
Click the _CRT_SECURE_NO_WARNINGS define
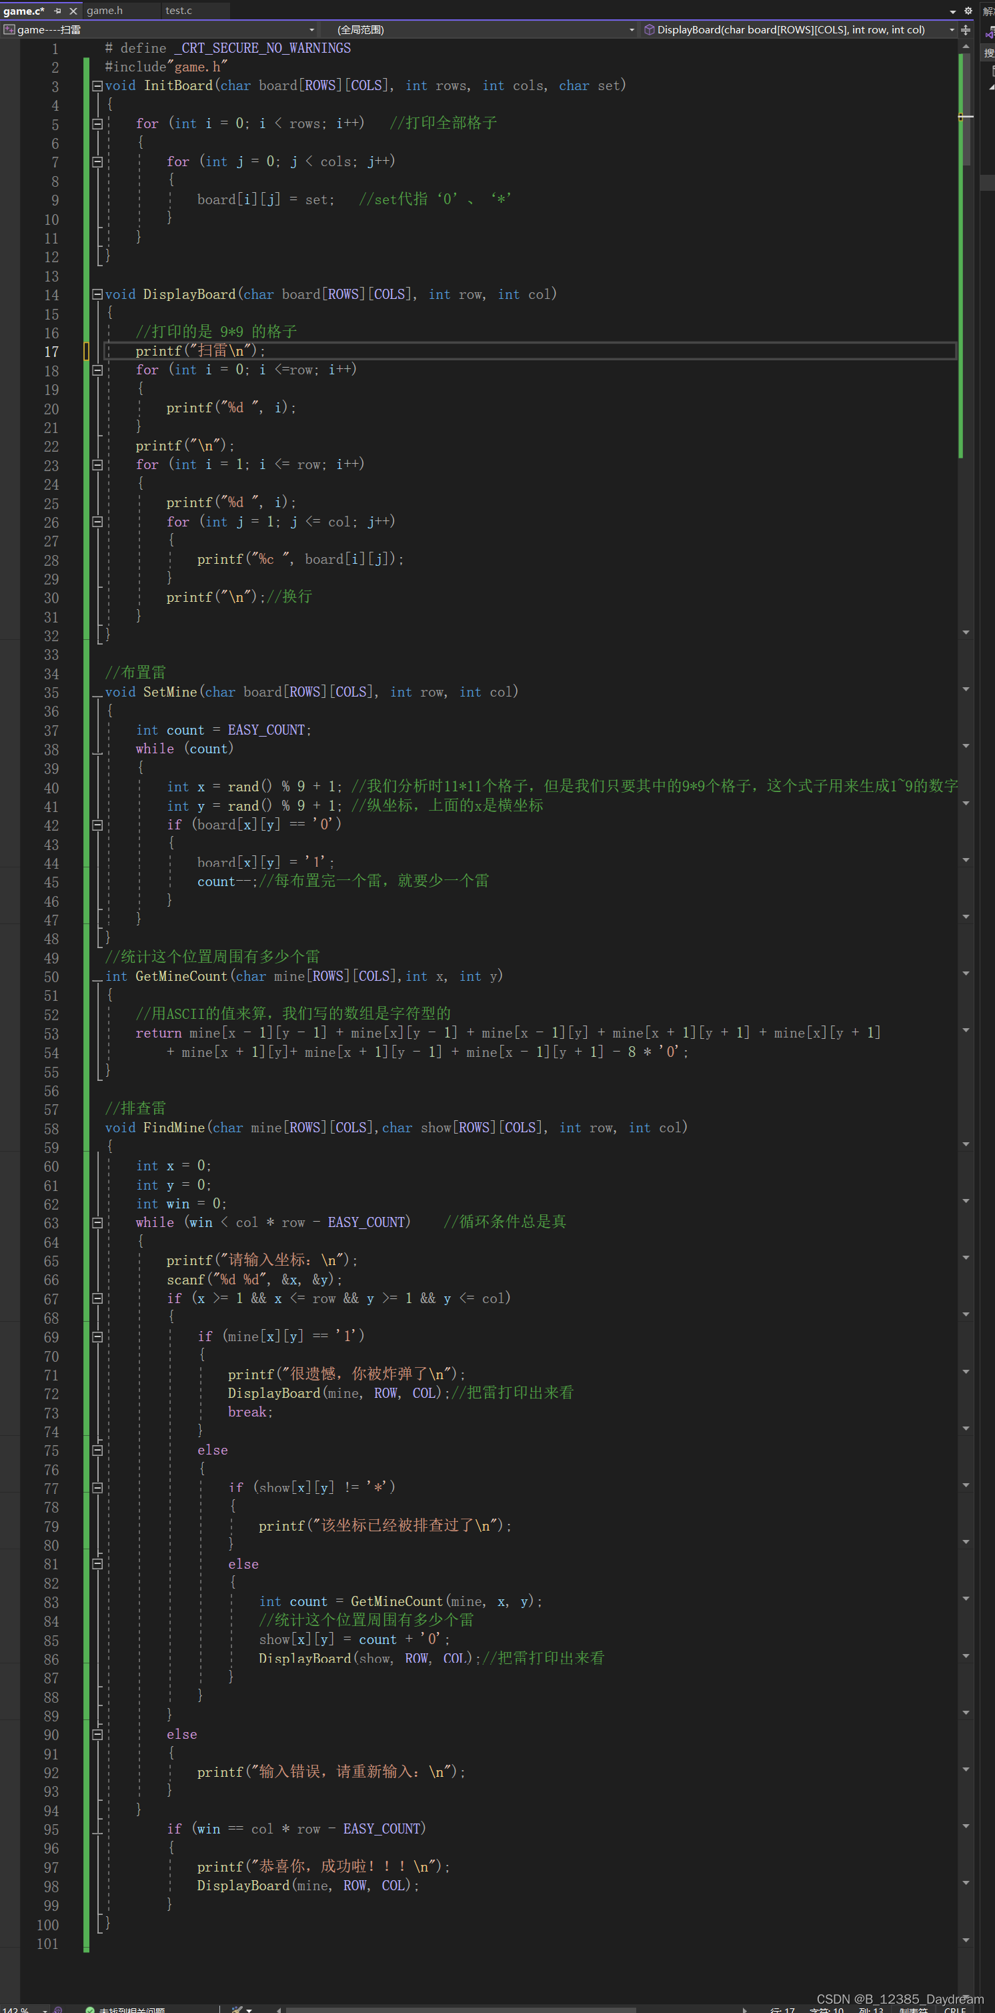click(262, 49)
